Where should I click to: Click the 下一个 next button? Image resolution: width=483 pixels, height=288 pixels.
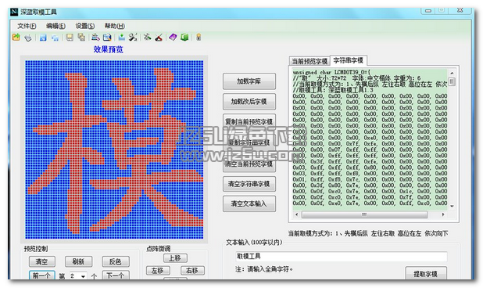click(116, 275)
